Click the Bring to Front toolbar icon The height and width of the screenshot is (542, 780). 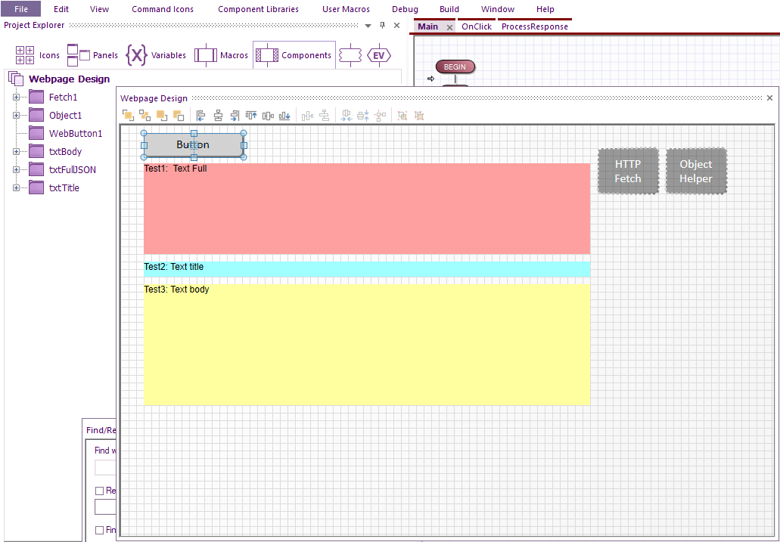coord(128,116)
